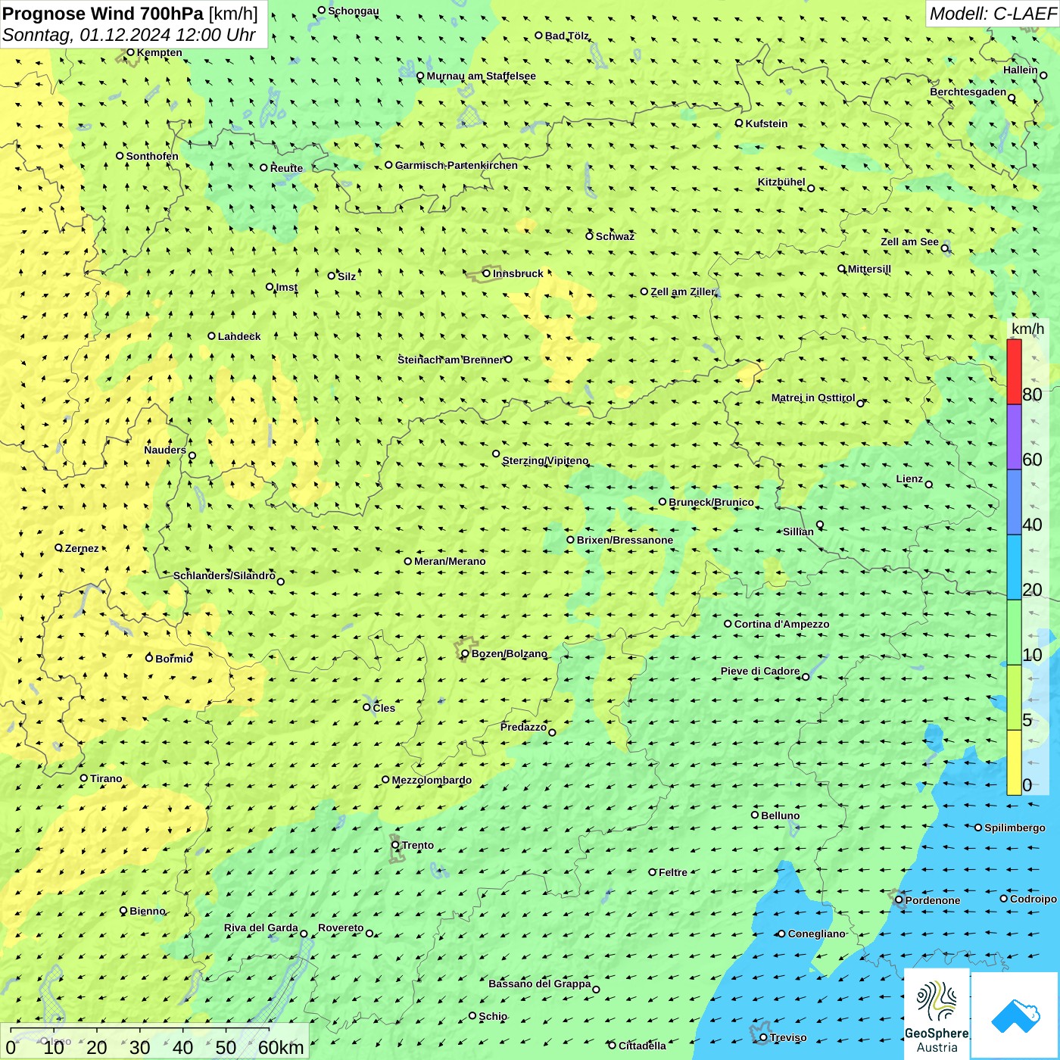Click the Kufstein city label

coord(766,123)
